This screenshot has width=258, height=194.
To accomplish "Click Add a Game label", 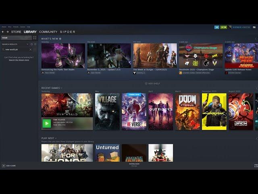I will [x=11, y=166].
